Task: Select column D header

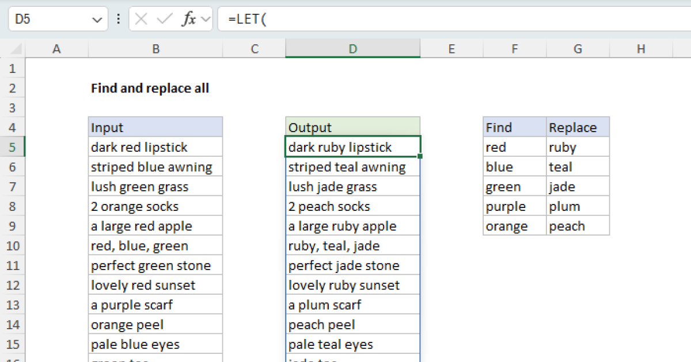Action: 352,49
